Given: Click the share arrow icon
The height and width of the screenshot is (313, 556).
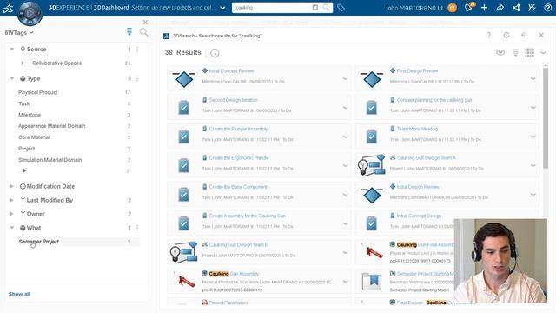Looking at the screenshot, I should [500, 8].
